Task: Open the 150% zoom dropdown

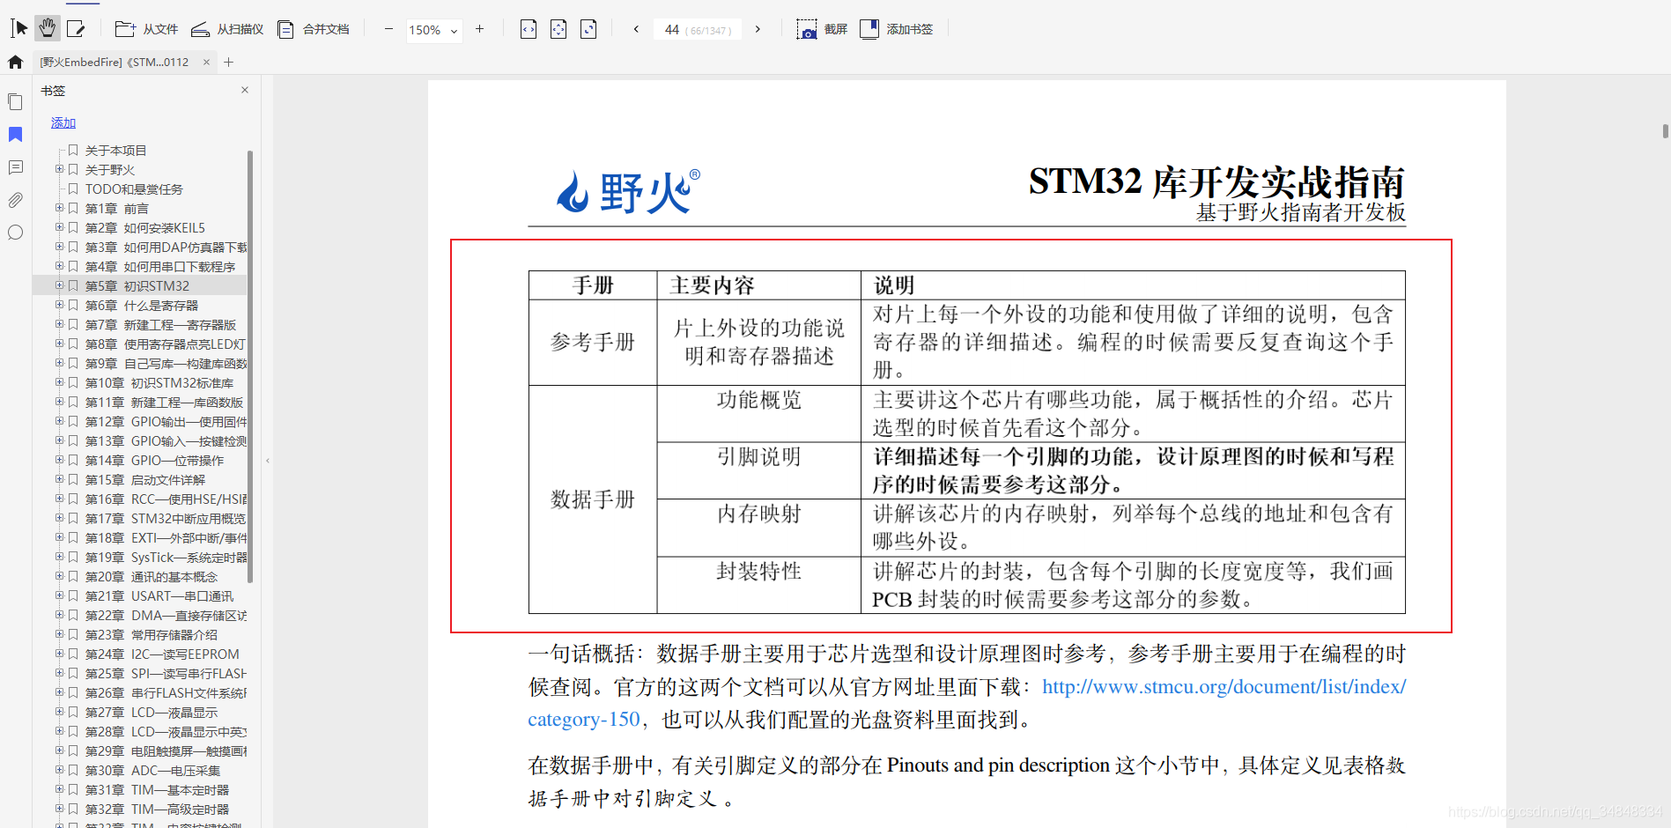Action: 433,30
